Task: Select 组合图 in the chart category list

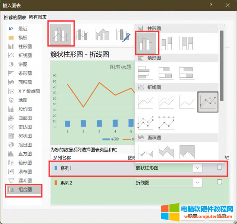Action: [25, 190]
